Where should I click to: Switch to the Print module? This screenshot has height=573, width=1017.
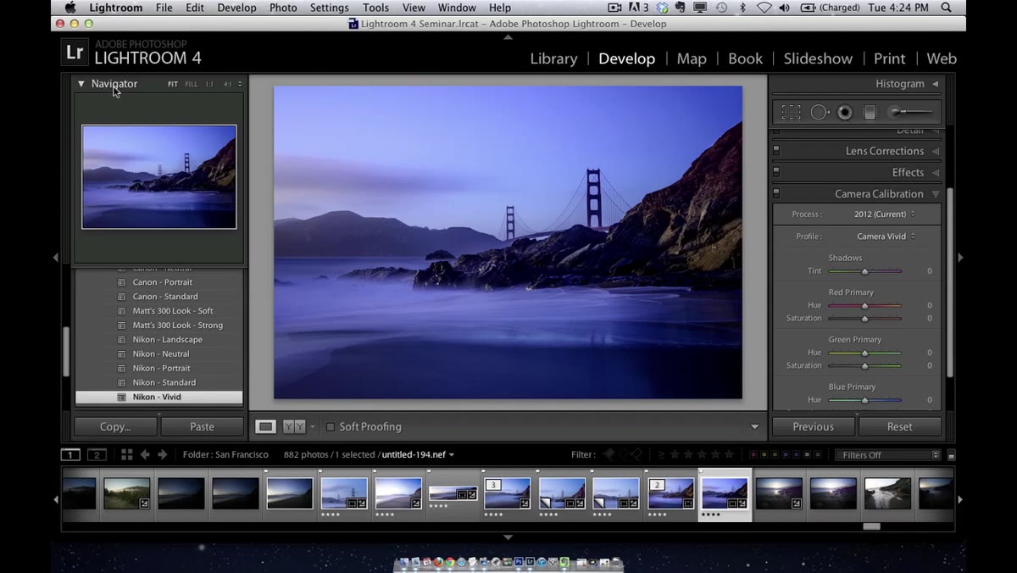pyautogui.click(x=890, y=58)
